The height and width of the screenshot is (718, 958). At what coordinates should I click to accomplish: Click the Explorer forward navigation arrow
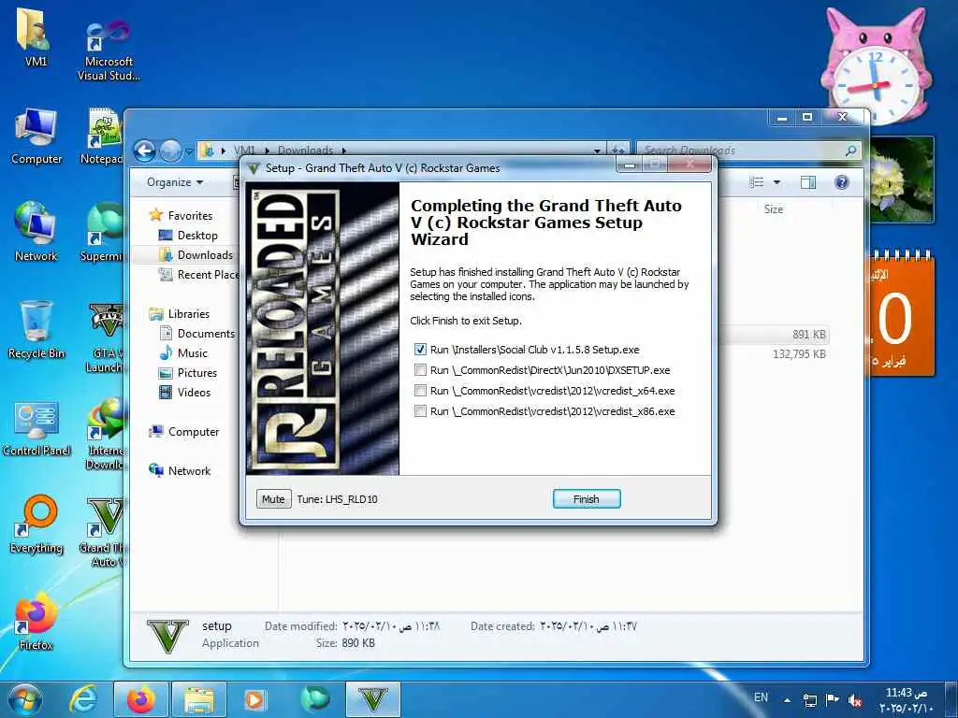(170, 151)
